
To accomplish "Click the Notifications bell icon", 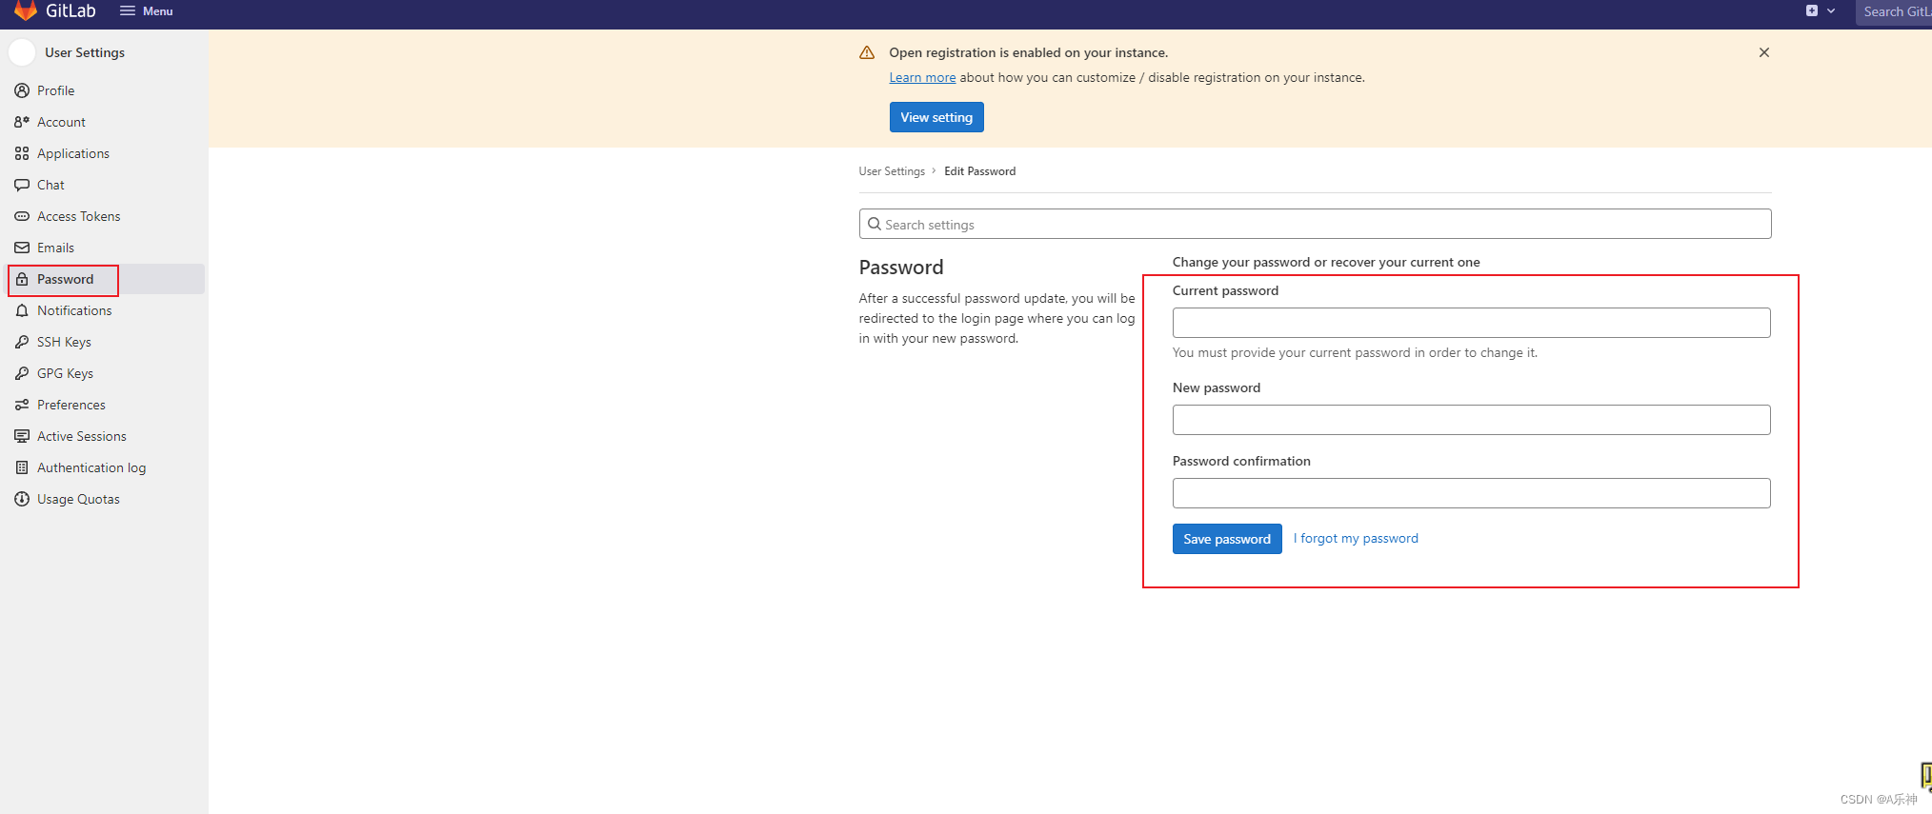I will coord(22,310).
